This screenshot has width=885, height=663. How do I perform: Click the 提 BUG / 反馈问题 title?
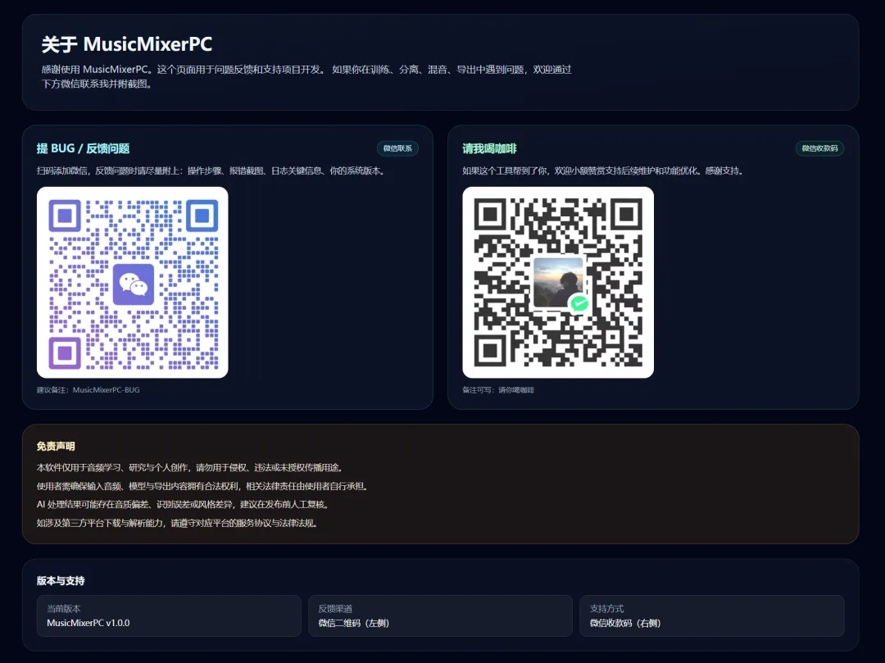pyautogui.click(x=83, y=148)
